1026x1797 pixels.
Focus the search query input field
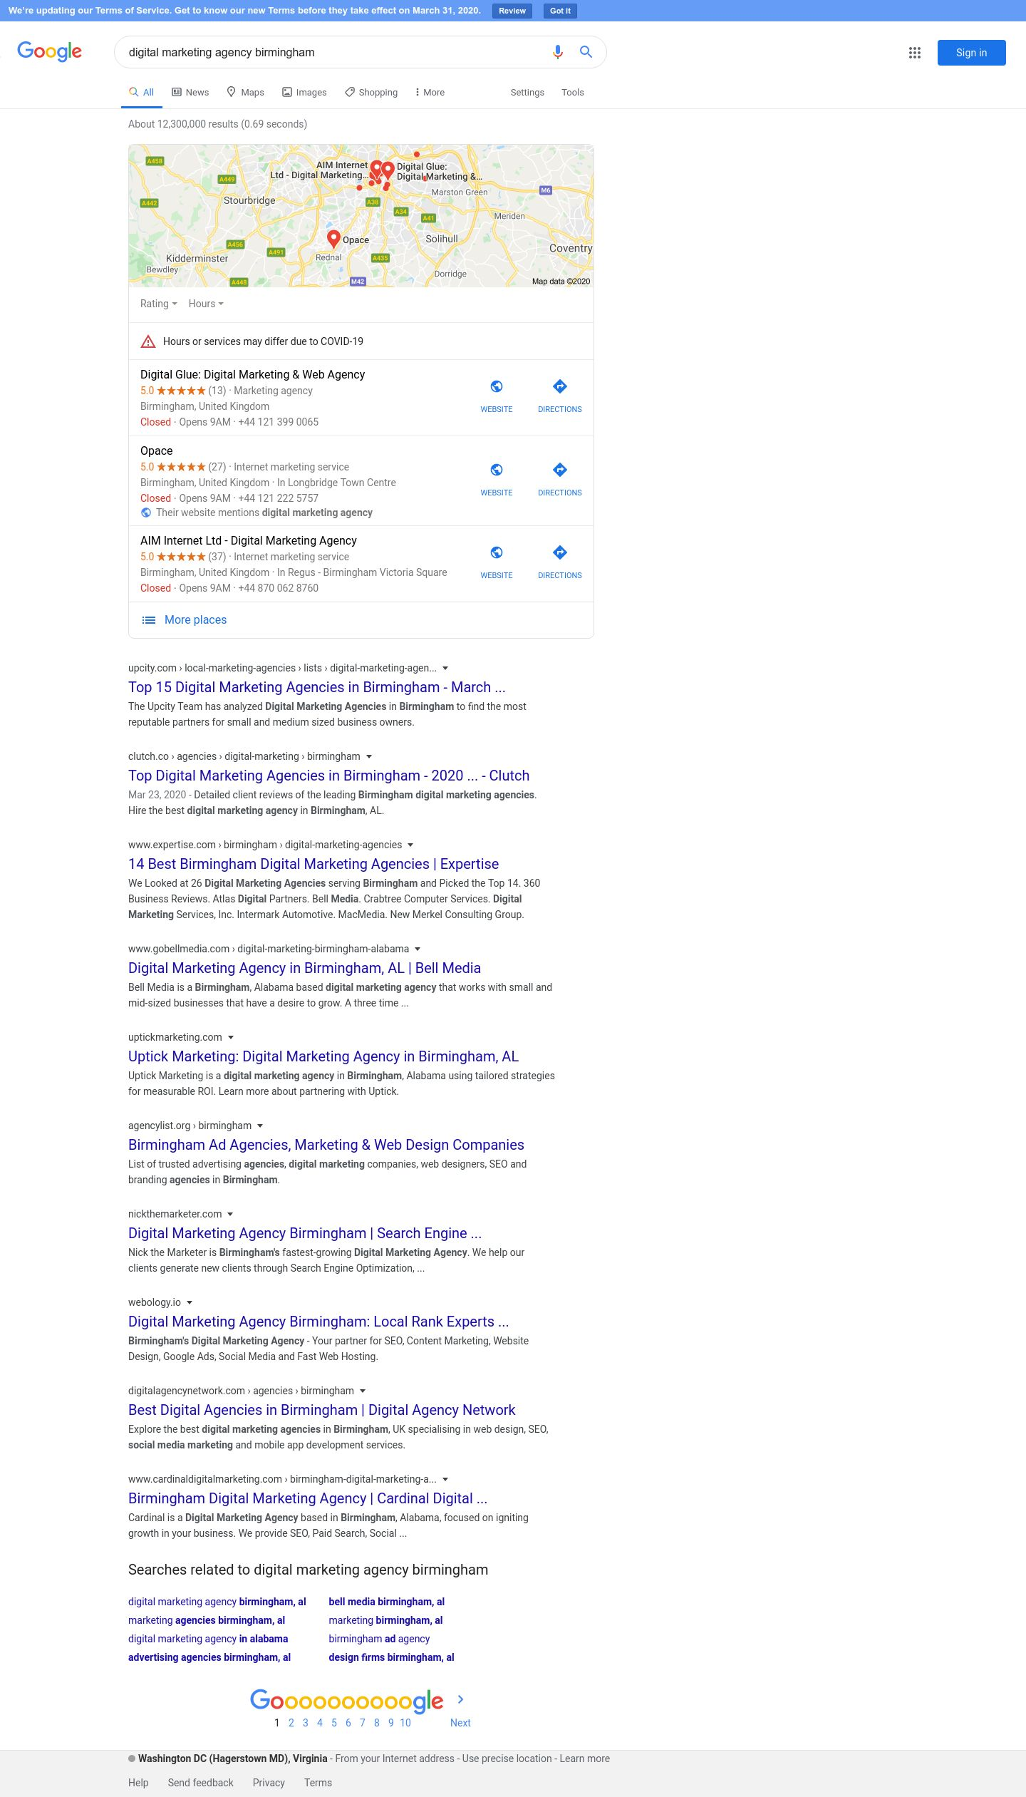tap(335, 53)
